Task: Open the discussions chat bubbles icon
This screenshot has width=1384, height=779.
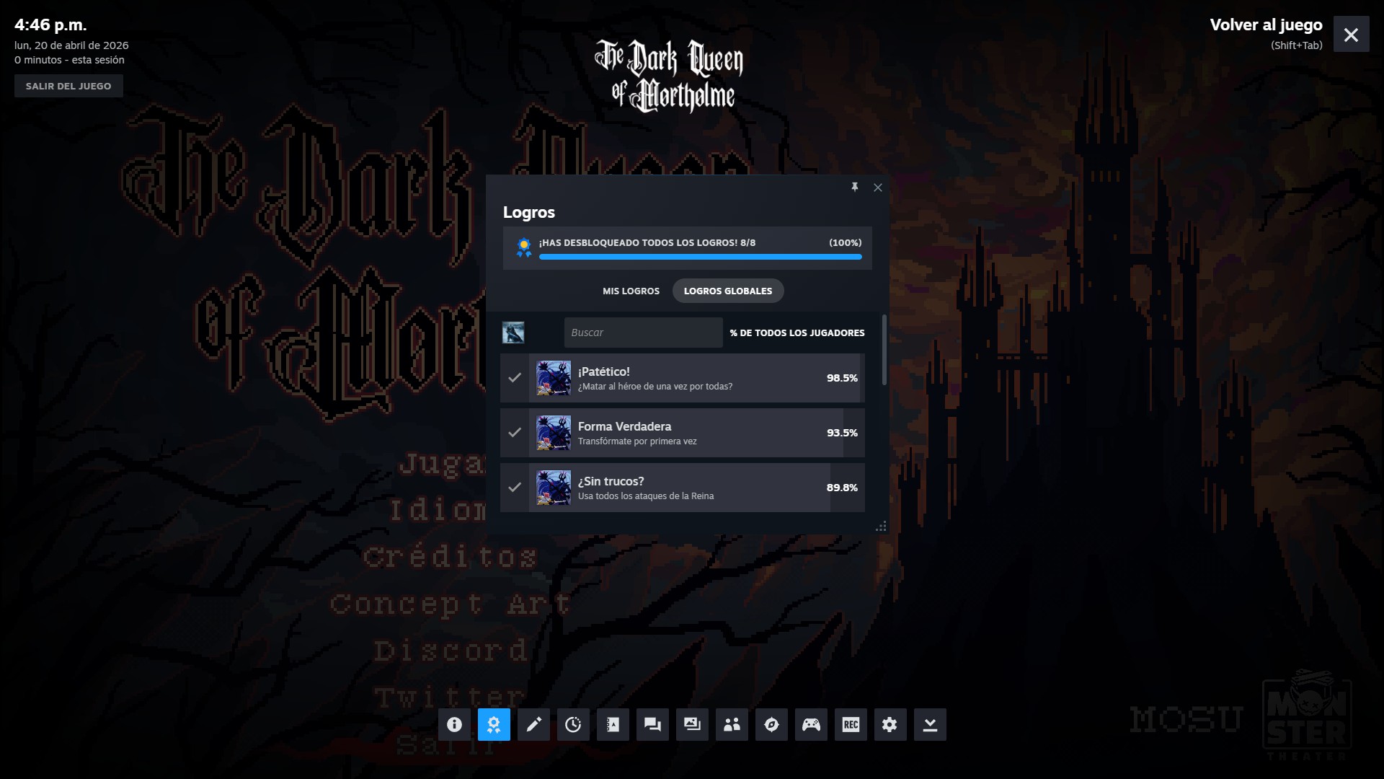Action: (652, 724)
